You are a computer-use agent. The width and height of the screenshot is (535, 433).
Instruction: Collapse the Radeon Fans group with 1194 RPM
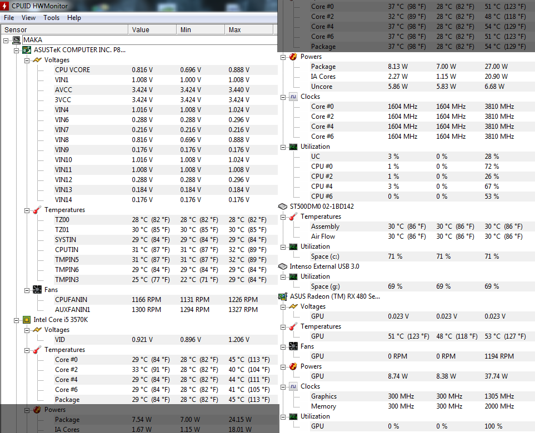tap(283, 347)
